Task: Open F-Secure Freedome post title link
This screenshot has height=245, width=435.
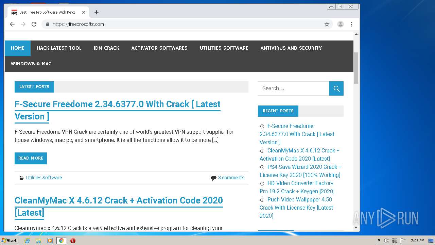Action: click(118, 110)
